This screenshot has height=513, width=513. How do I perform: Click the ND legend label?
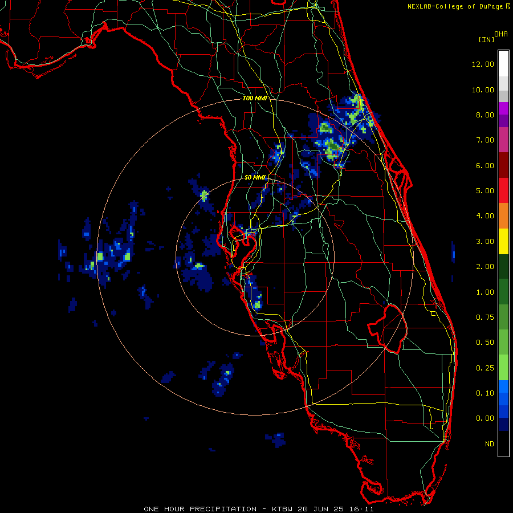coord(490,444)
